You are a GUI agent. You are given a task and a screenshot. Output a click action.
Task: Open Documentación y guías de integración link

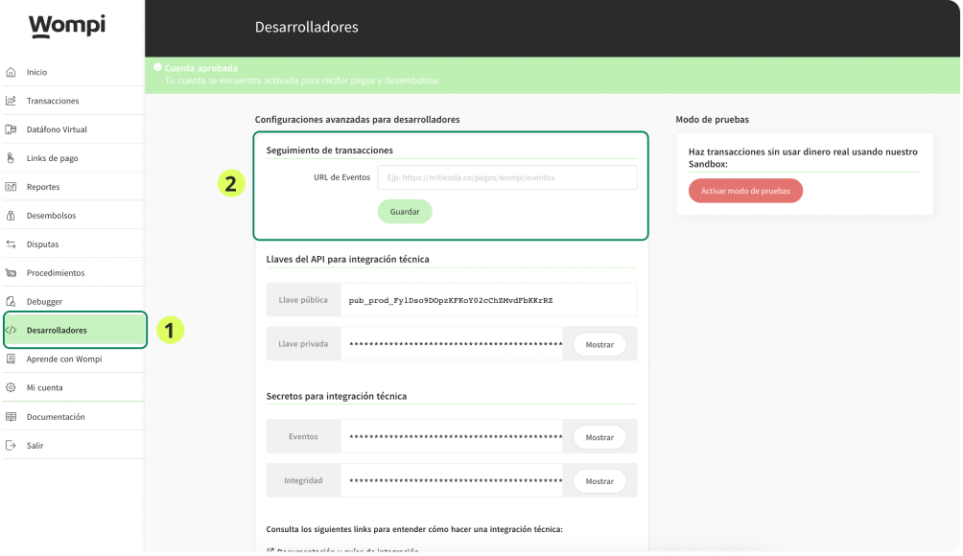coord(345,551)
